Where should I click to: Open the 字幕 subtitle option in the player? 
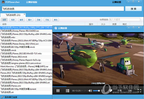click(x=119, y=90)
